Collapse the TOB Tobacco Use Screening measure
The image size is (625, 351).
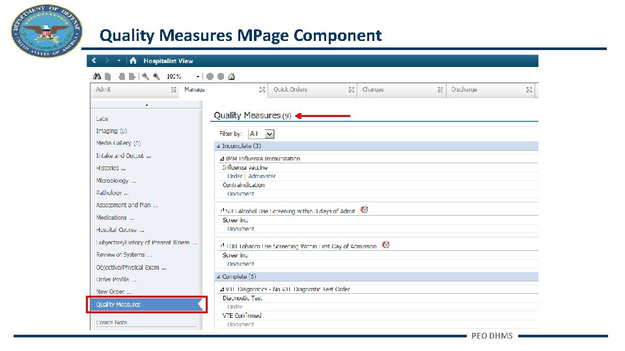222,245
